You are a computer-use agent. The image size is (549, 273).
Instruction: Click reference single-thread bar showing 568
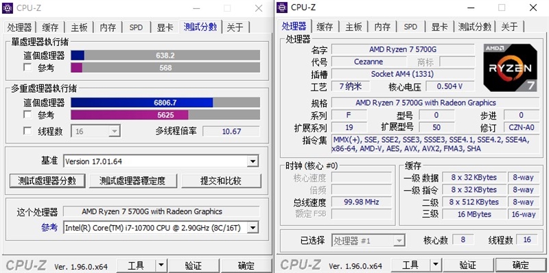[x=165, y=67]
